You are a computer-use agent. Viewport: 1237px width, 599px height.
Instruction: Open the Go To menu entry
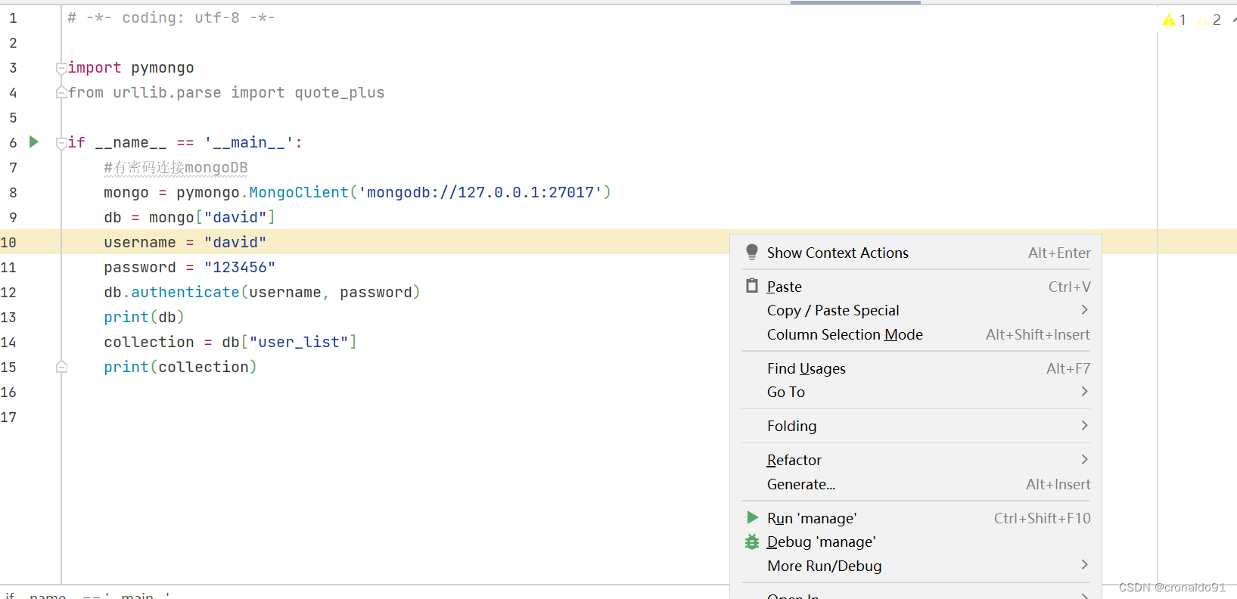point(915,392)
